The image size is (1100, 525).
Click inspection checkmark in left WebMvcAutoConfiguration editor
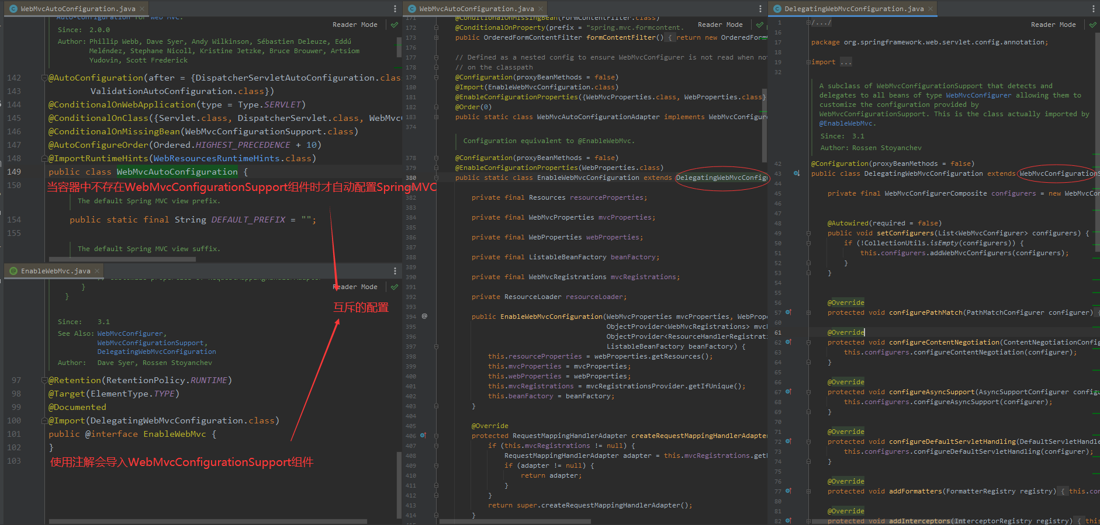pyautogui.click(x=395, y=25)
